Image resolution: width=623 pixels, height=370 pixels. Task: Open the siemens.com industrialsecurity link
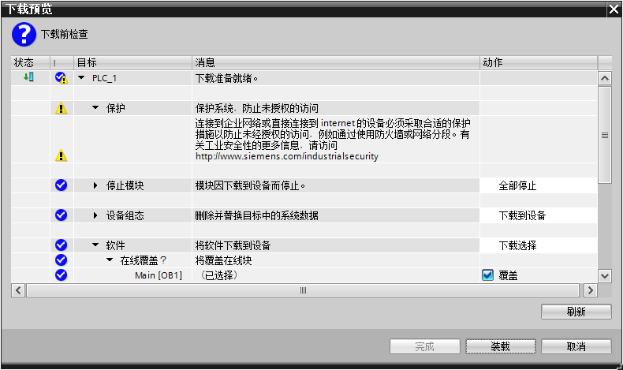click(286, 156)
